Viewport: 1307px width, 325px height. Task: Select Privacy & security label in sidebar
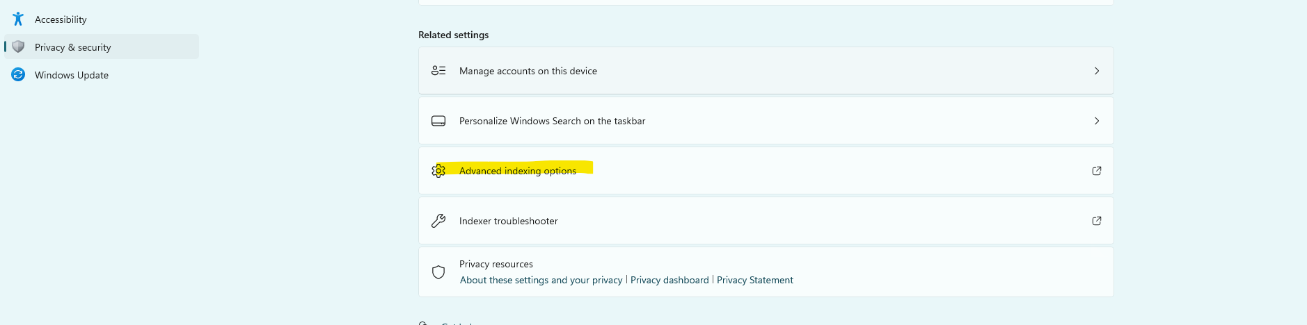(x=73, y=47)
